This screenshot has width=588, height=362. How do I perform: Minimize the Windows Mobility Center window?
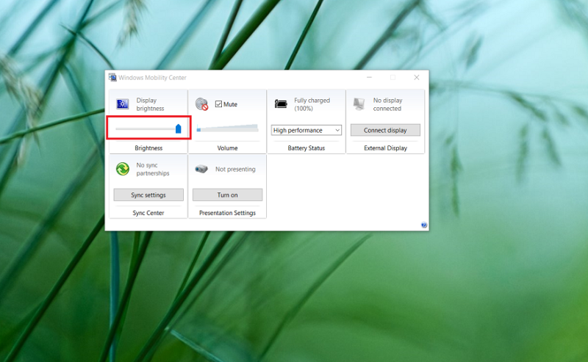(x=370, y=77)
